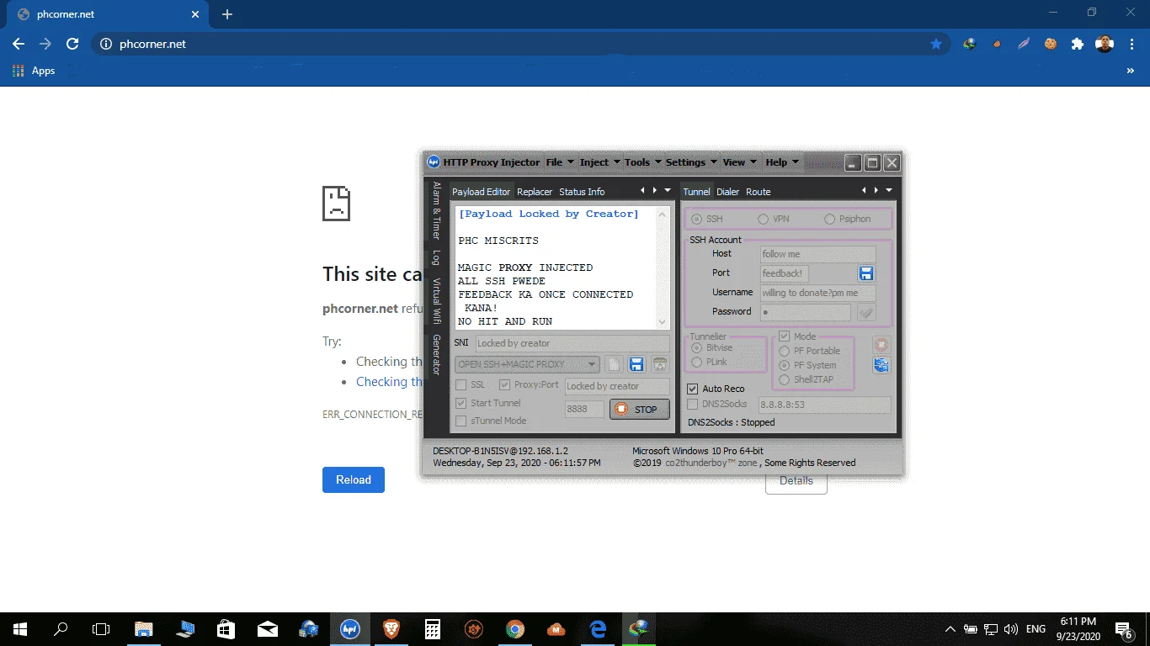Image resolution: width=1150 pixels, height=646 pixels.
Task: Open the Tools menu dropdown
Action: coord(643,162)
